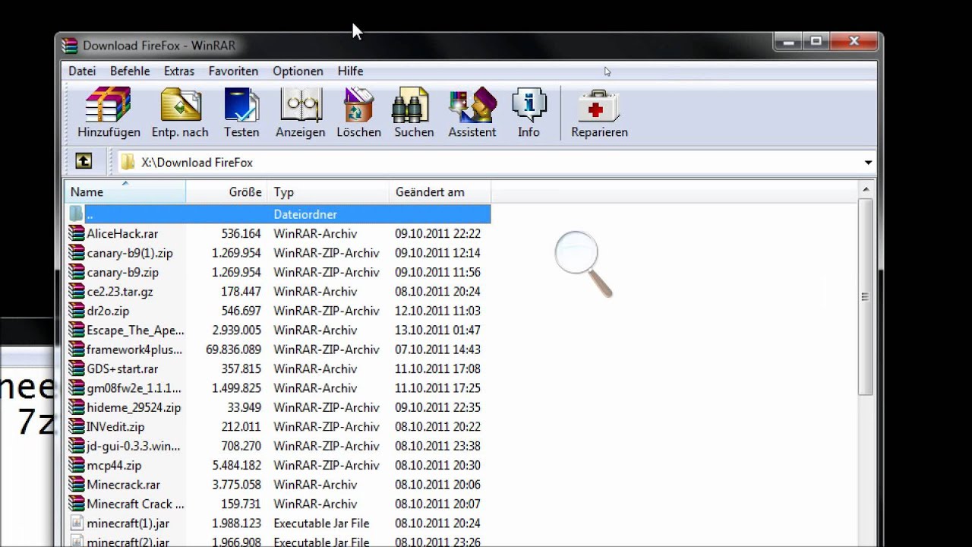Click the Dateiordner type cell

(x=305, y=214)
